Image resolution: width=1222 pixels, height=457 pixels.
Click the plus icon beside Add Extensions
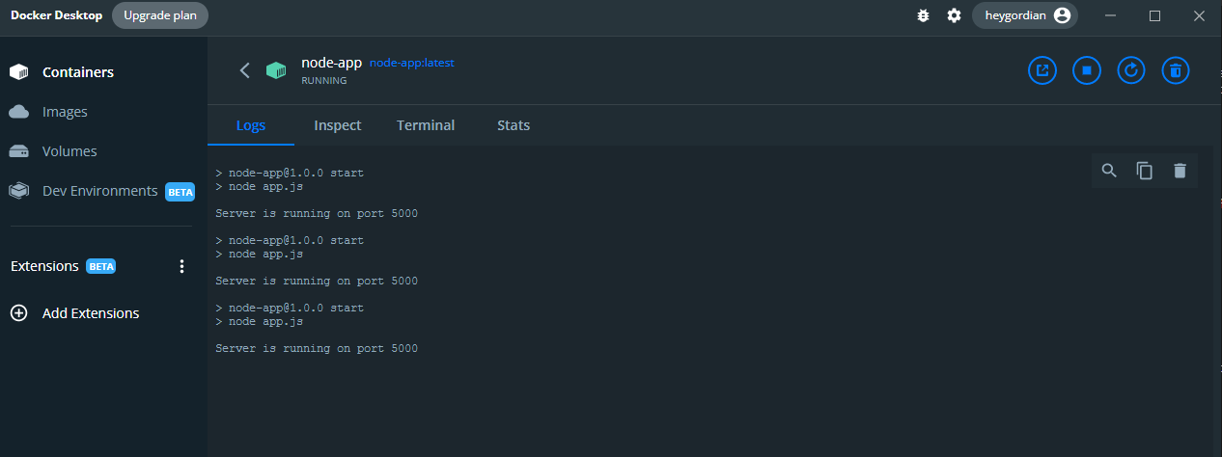click(x=18, y=313)
